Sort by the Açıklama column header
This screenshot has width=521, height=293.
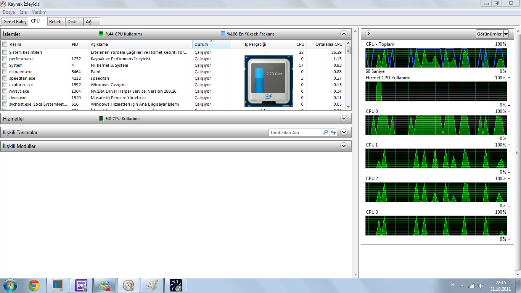[x=140, y=44]
